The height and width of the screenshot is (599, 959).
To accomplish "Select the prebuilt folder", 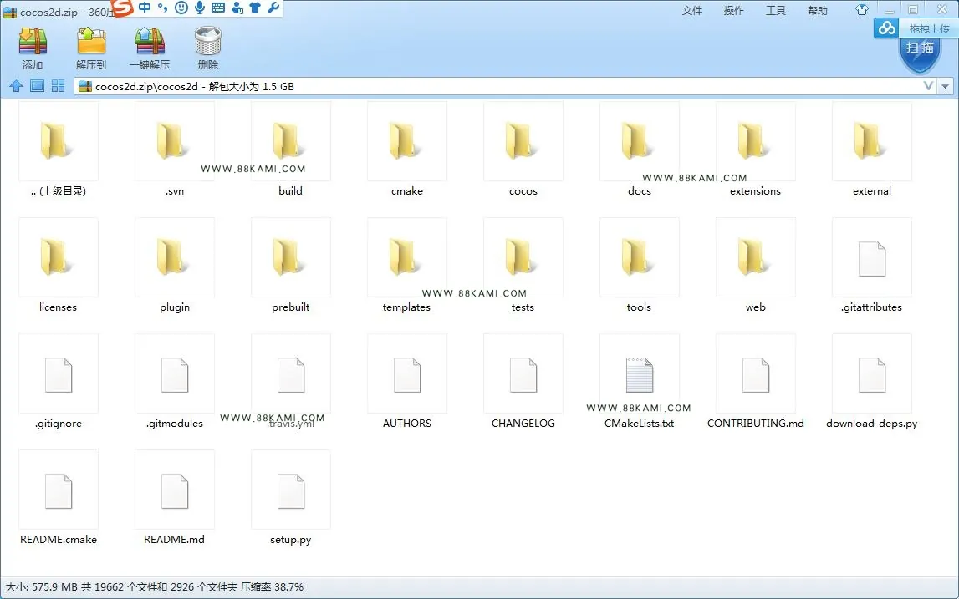I will (290, 266).
